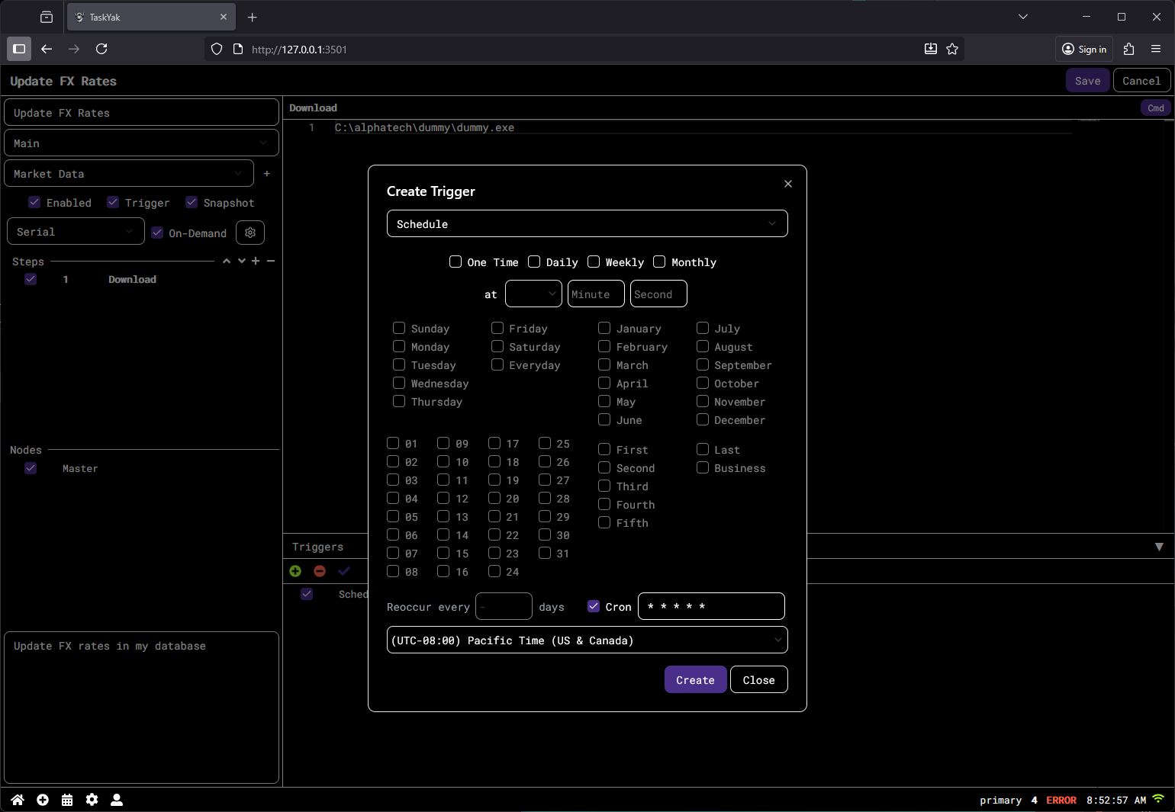Click the green add trigger icon
This screenshot has height=812, width=1175.
295,571
